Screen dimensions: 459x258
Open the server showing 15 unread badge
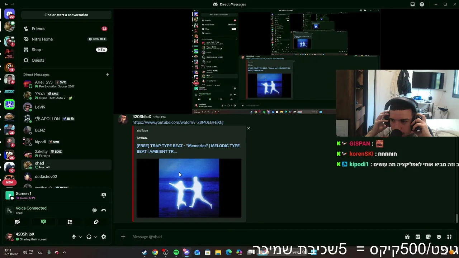[x=9, y=67]
